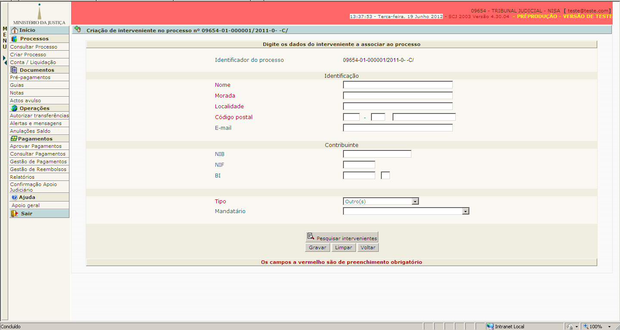Click the Início home icon

coord(14,30)
